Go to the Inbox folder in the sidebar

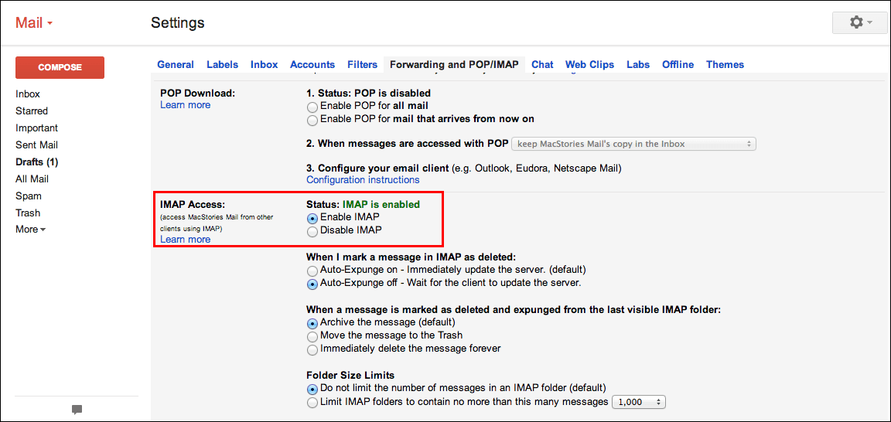pyautogui.click(x=28, y=94)
